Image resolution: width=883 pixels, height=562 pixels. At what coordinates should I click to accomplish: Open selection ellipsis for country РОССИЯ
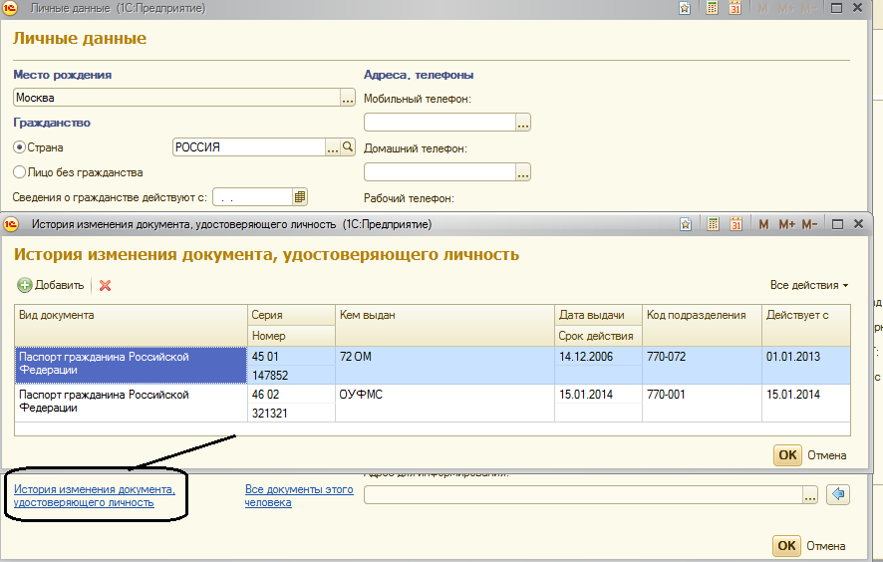pyautogui.click(x=333, y=146)
